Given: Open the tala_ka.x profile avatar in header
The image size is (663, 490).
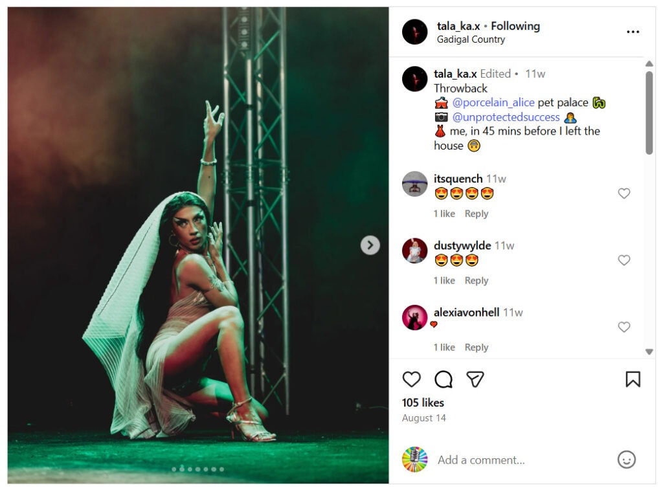Looking at the screenshot, I should point(414,32).
